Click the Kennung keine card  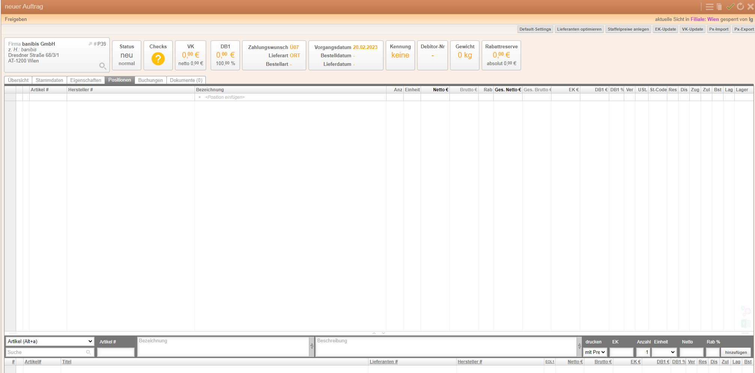400,55
